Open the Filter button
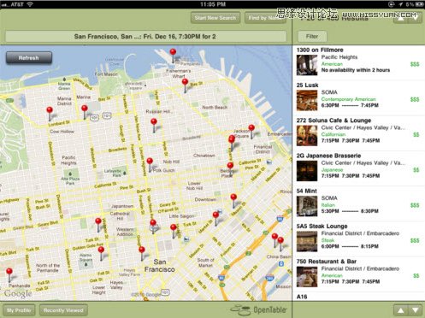 312,37
